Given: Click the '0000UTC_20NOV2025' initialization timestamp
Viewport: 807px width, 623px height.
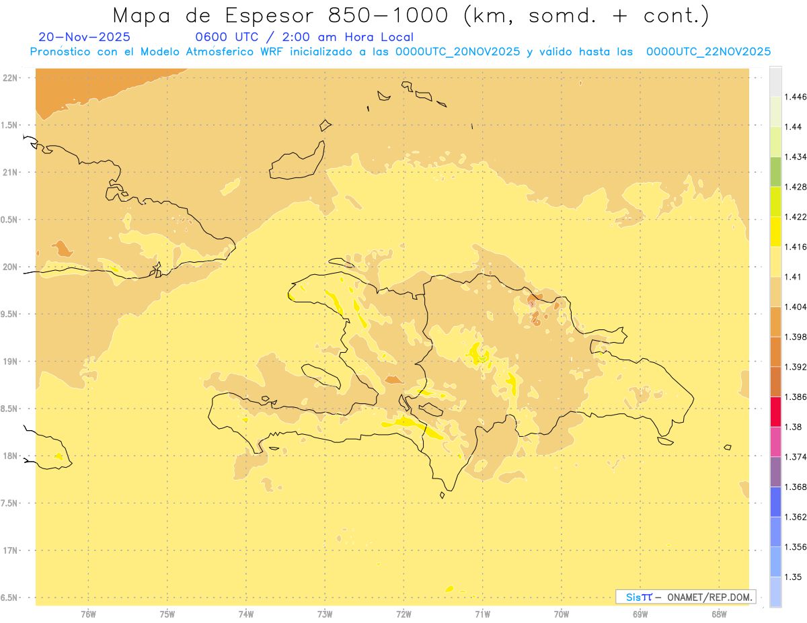Looking at the screenshot, I should coord(457,52).
